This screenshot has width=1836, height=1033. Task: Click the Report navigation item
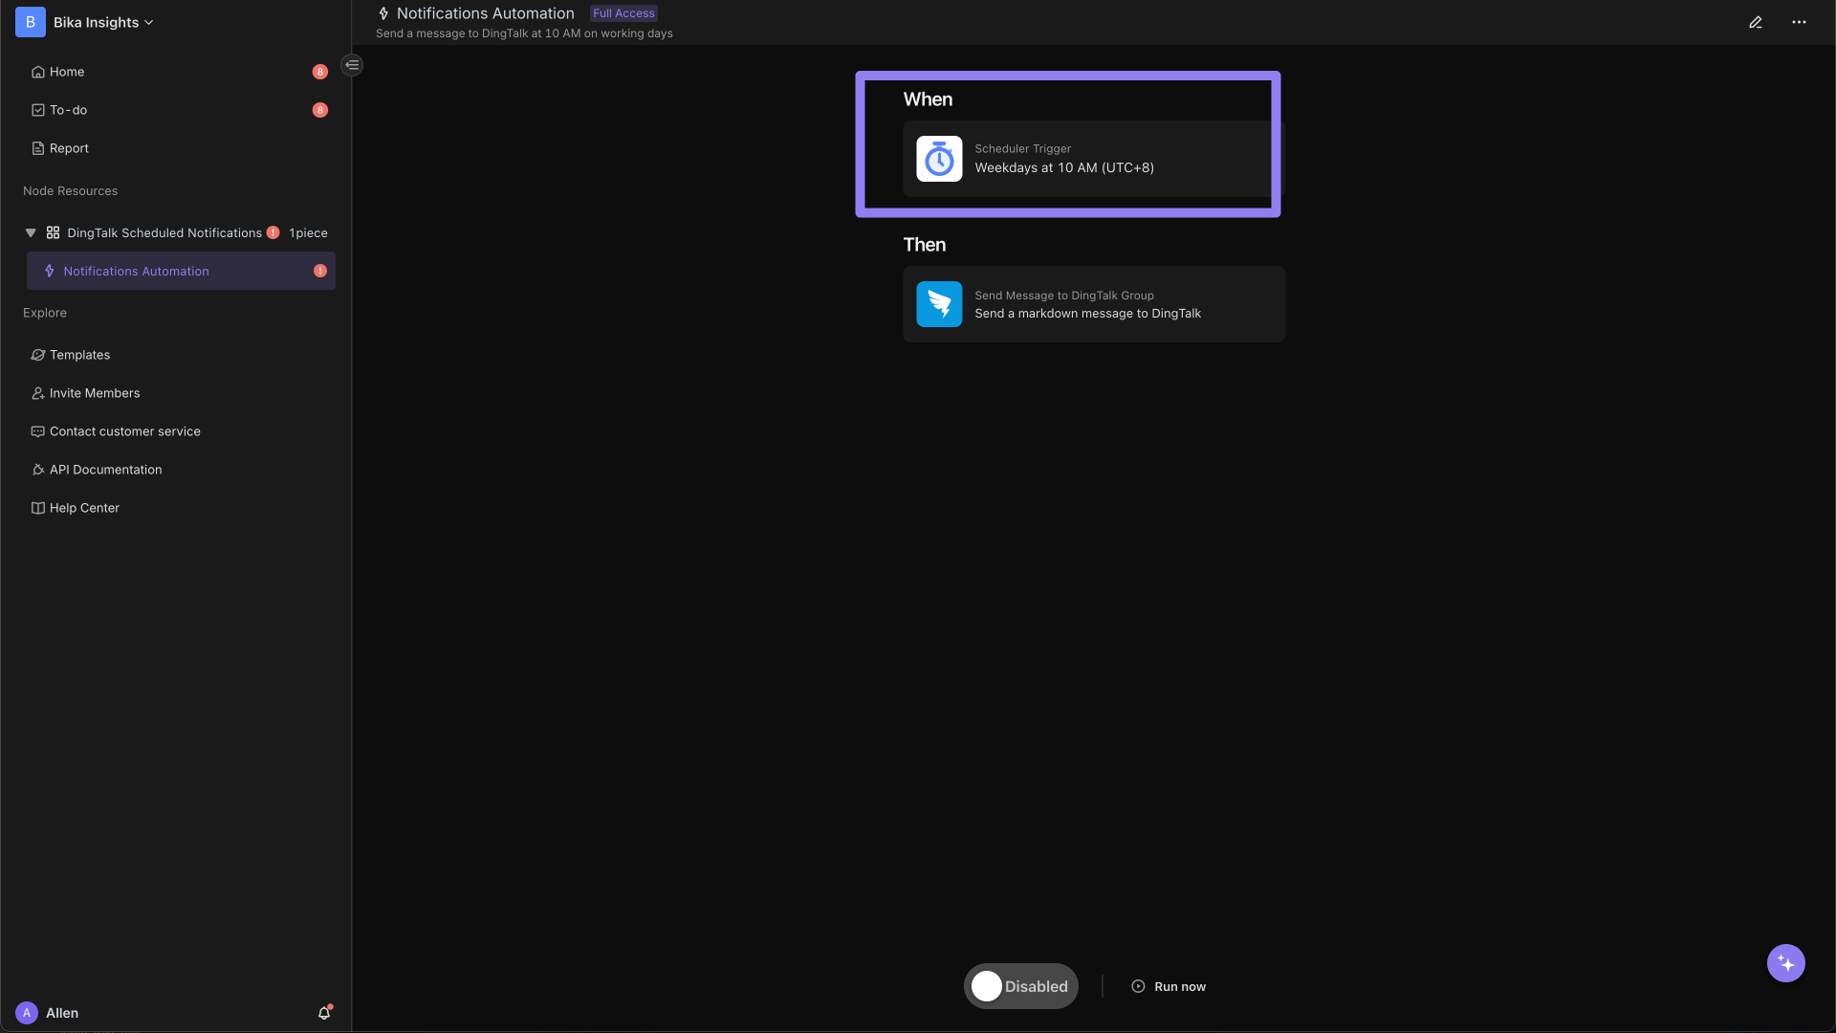pyautogui.click(x=68, y=149)
